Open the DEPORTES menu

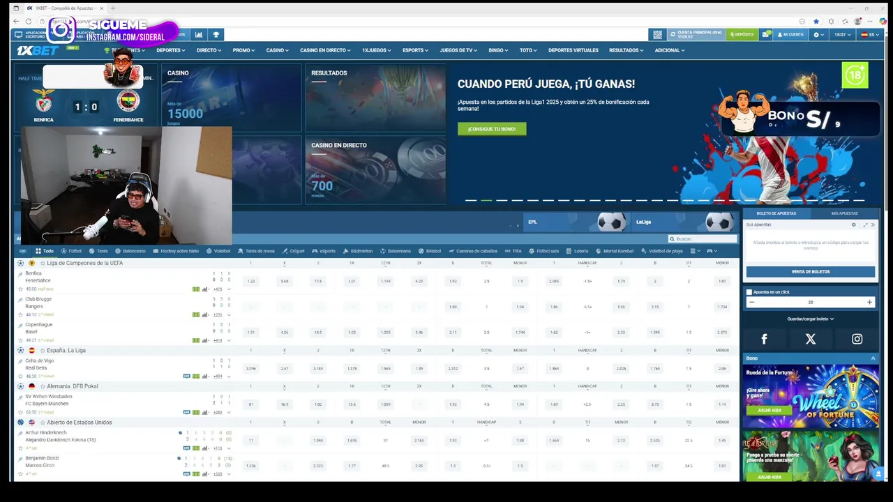[x=171, y=50]
